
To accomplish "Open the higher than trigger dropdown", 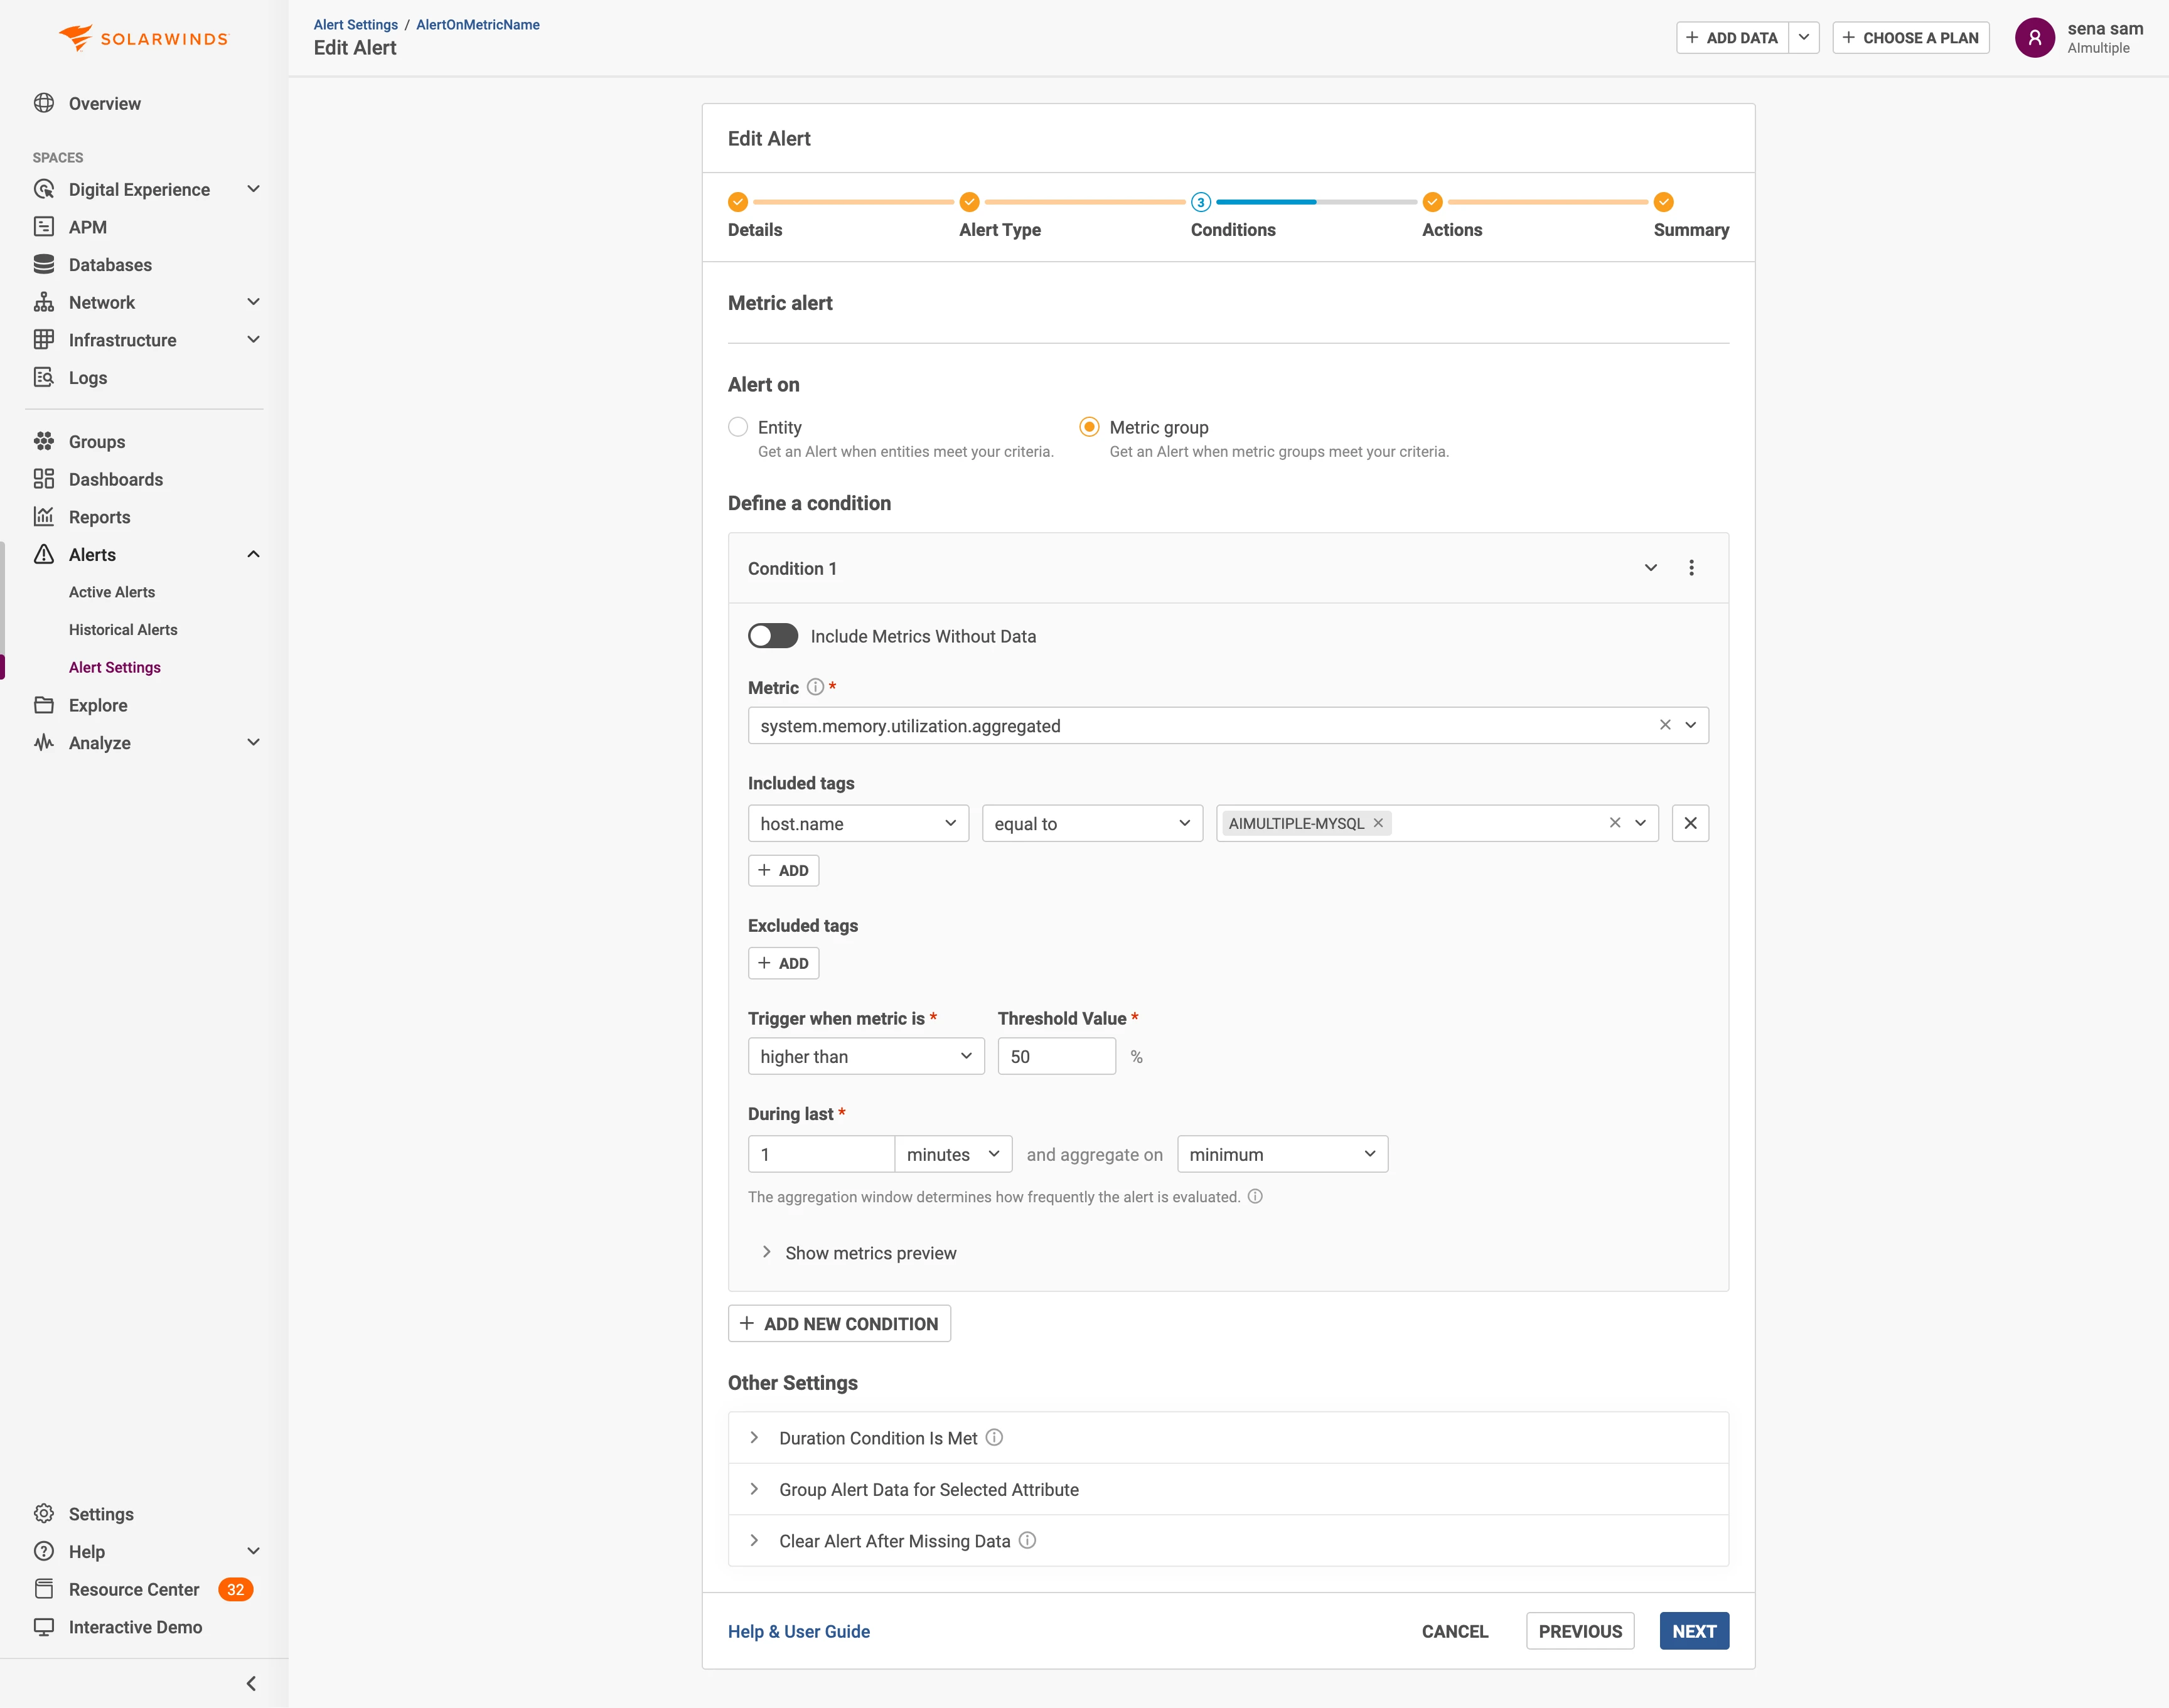I will click(866, 1056).
